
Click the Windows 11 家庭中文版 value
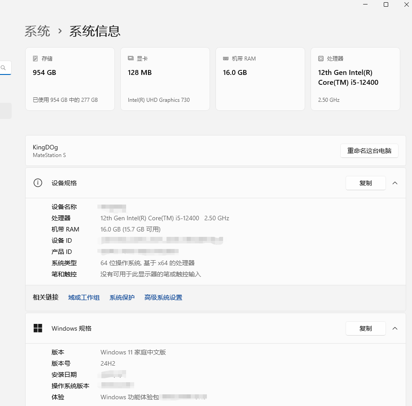pos(133,352)
